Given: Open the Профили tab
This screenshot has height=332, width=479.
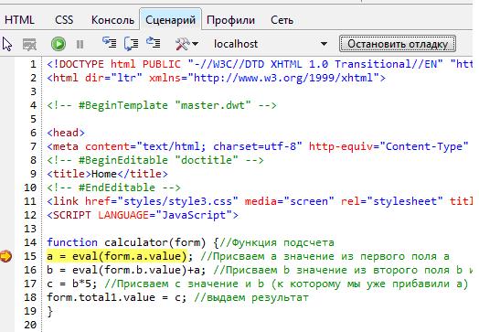Looking at the screenshot, I should (230, 20).
